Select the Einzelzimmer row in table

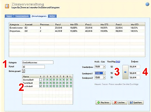tap(77, 28)
